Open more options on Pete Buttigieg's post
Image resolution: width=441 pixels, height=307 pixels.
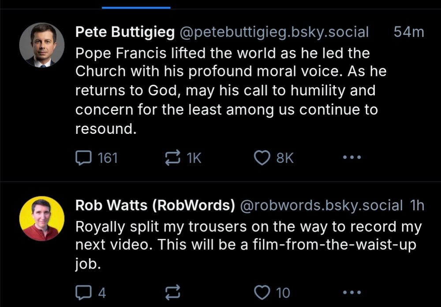pyautogui.click(x=352, y=158)
